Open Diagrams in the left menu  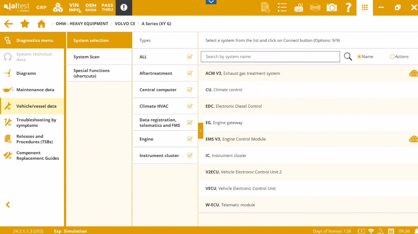pyautogui.click(x=26, y=73)
